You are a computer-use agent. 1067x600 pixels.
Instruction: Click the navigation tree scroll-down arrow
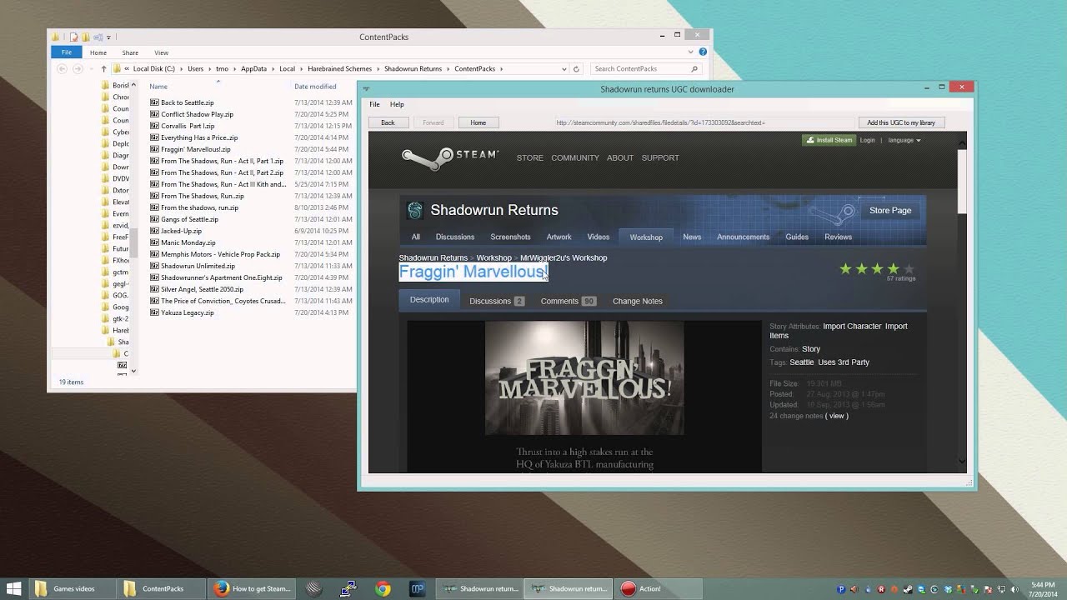pos(133,370)
